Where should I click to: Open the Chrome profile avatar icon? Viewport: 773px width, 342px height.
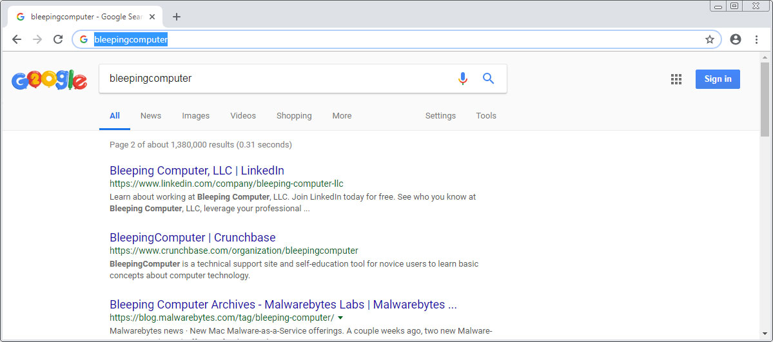click(736, 39)
